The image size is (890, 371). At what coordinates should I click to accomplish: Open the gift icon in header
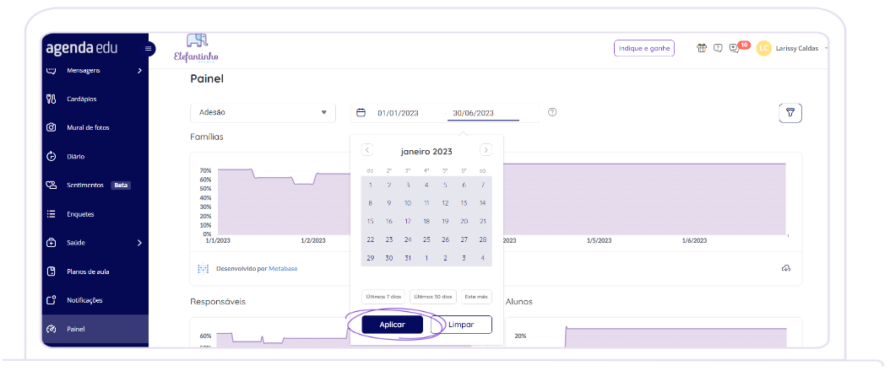pyautogui.click(x=701, y=48)
